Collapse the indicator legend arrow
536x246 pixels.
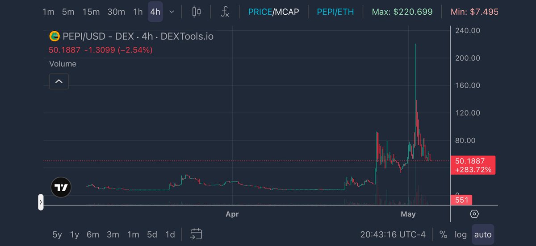click(59, 82)
